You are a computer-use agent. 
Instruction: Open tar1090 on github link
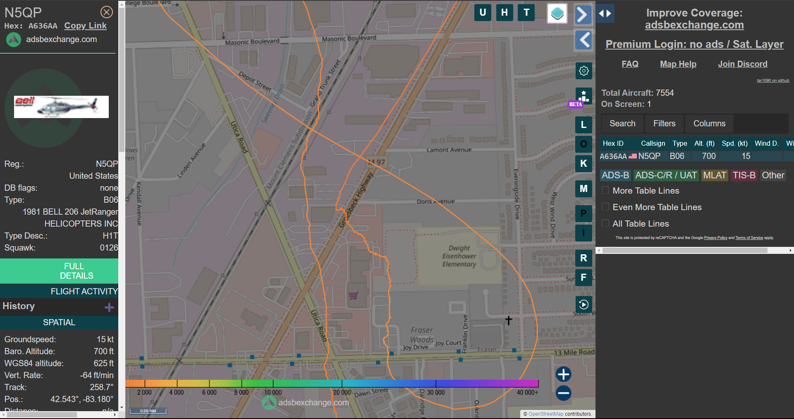tap(773, 80)
